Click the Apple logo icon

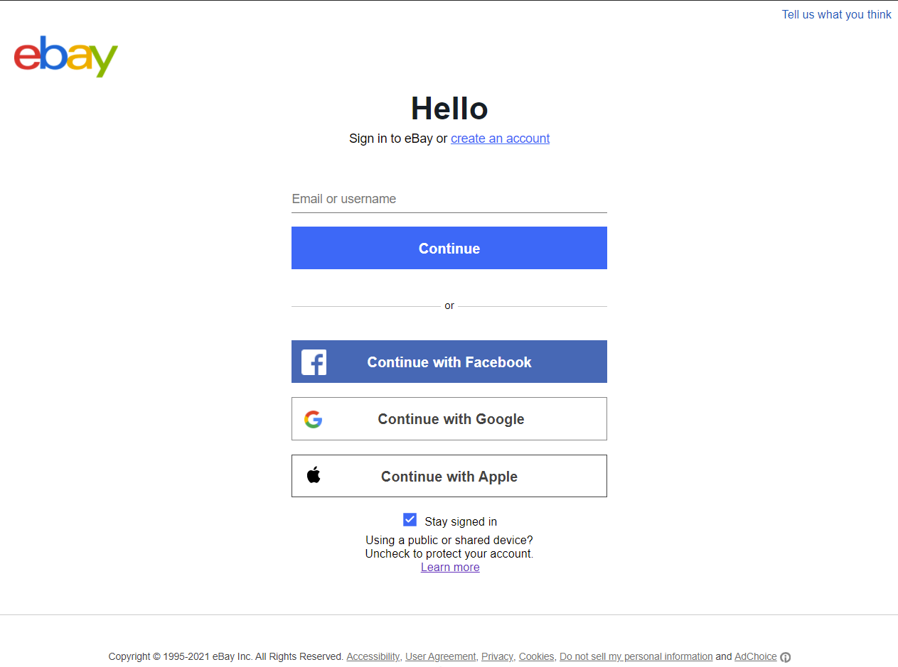click(x=314, y=475)
